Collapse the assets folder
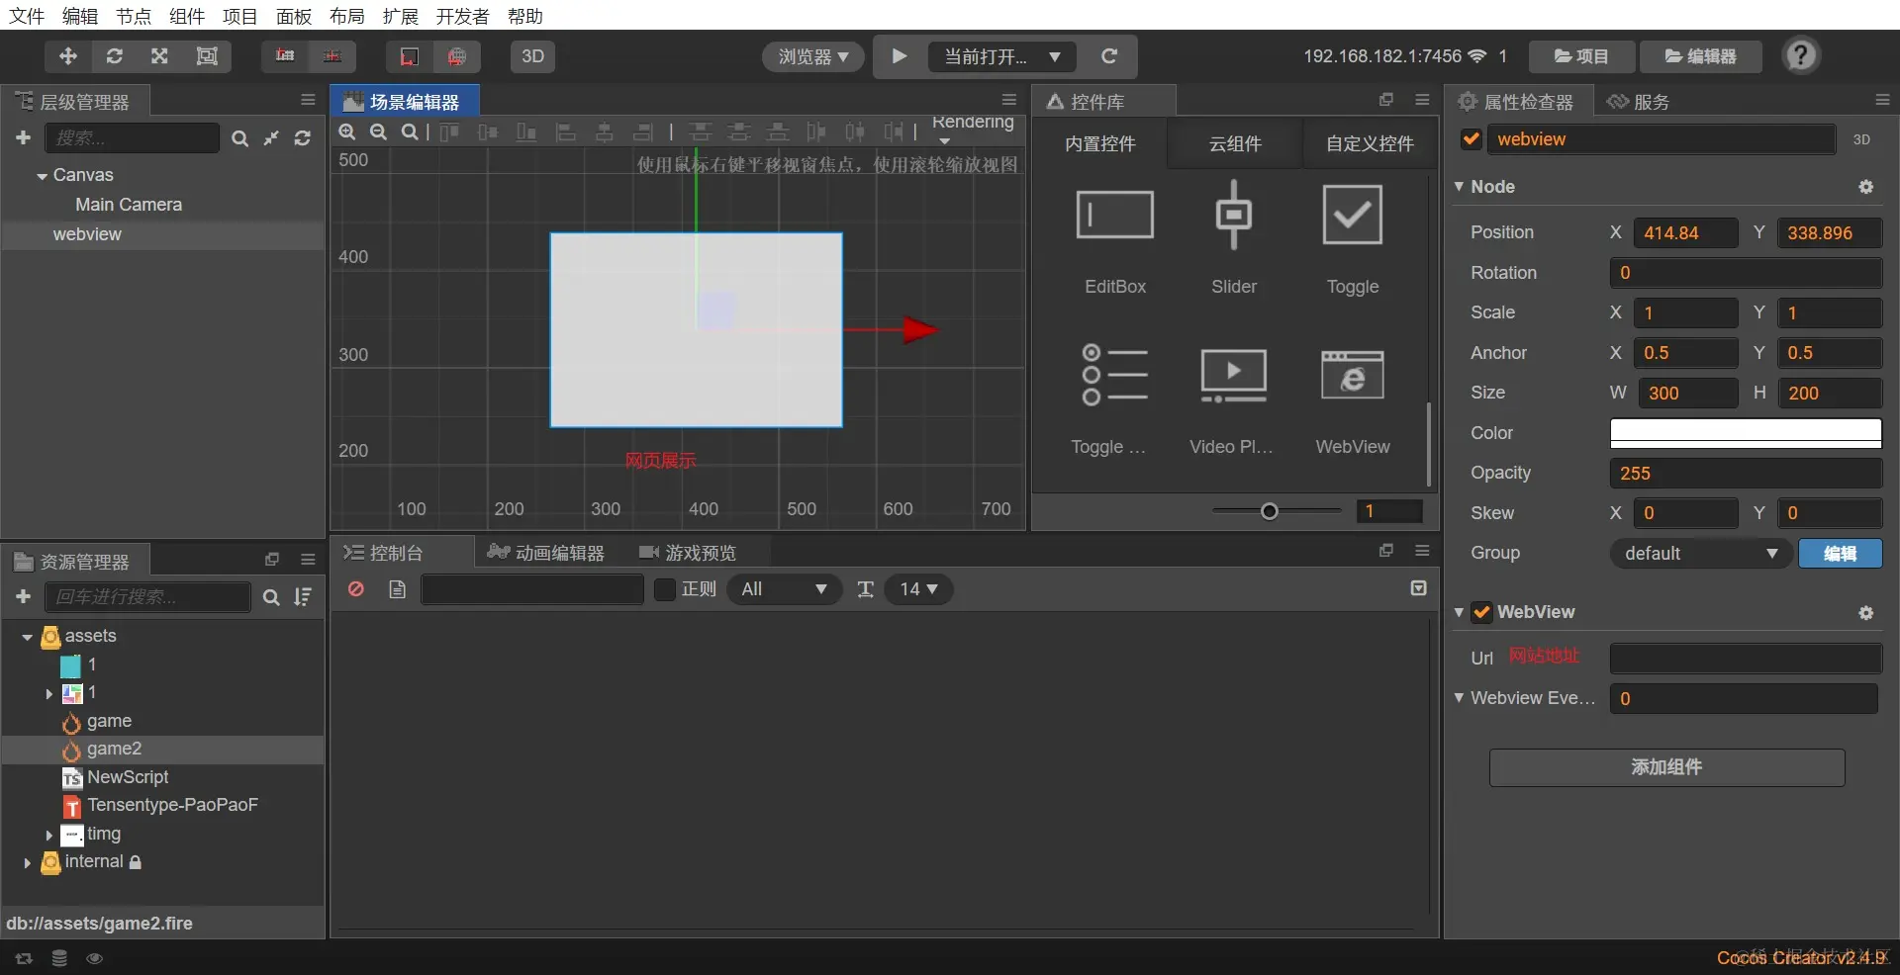Viewport: 1900px width, 975px height. [27, 637]
